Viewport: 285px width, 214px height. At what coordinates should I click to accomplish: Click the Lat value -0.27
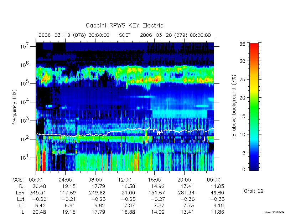tap(158, 199)
